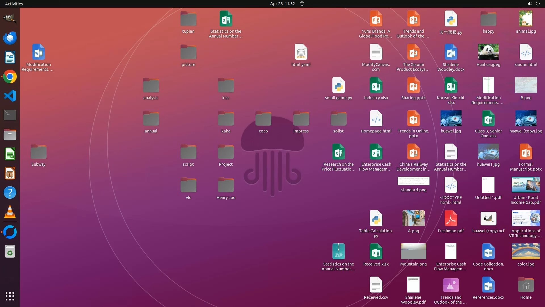
Task: Open the Trash dock icon
Action: (x=10, y=252)
